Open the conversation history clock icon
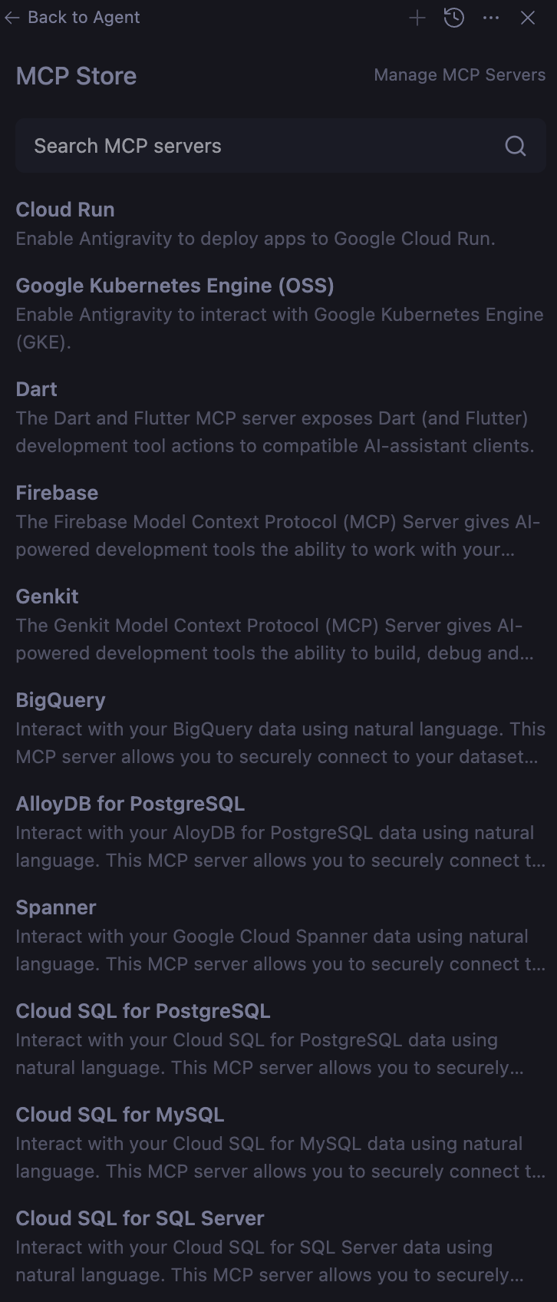The width and height of the screenshot is (557, 1302). (454, 18)
